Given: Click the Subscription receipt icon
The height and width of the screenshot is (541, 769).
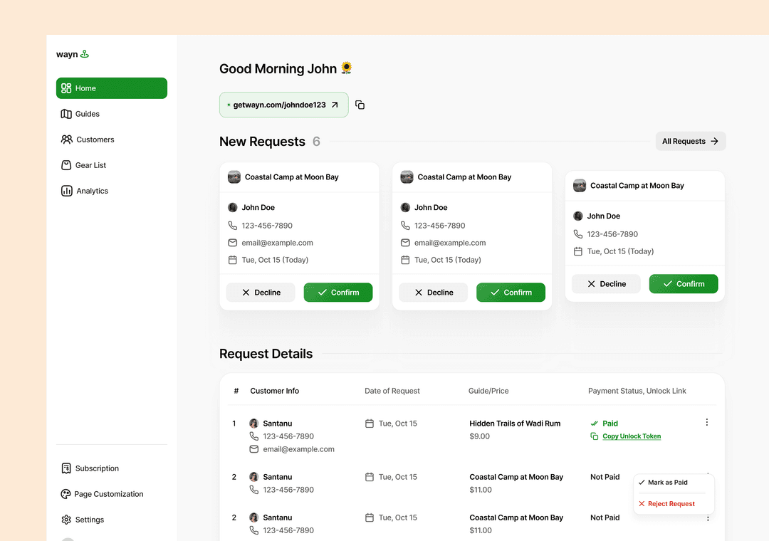Looking at the screenshot, I should (x=66, y=468).
